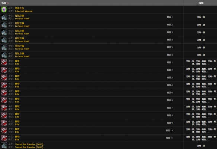Open the Furious Howl rank 3 link
The height and width of the screenshot is (149, 217).
[x=22, y=34]
